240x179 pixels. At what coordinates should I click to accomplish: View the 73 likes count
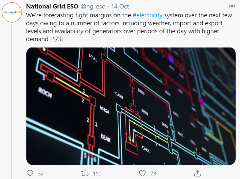[153, 174]
